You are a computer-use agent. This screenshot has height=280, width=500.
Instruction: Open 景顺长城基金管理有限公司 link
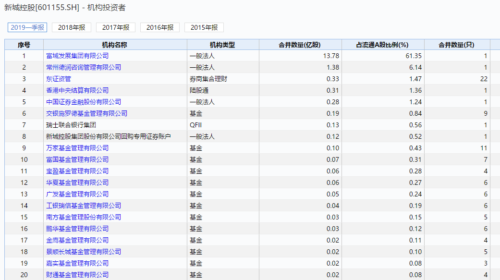[84, 252]
